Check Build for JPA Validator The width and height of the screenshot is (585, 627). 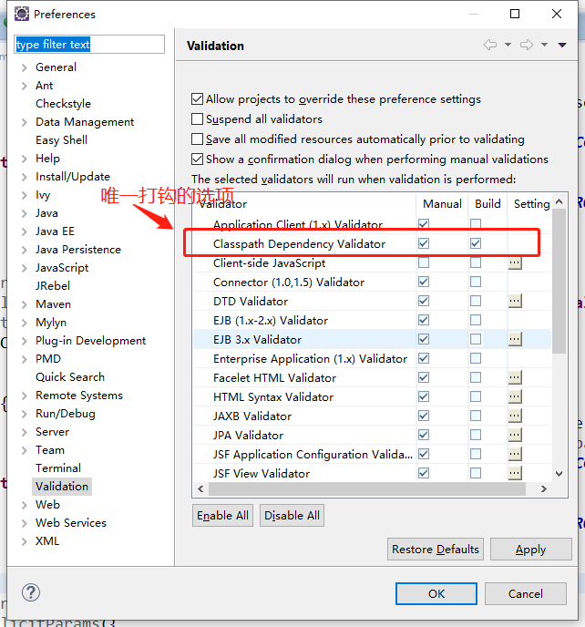point(476,435)
